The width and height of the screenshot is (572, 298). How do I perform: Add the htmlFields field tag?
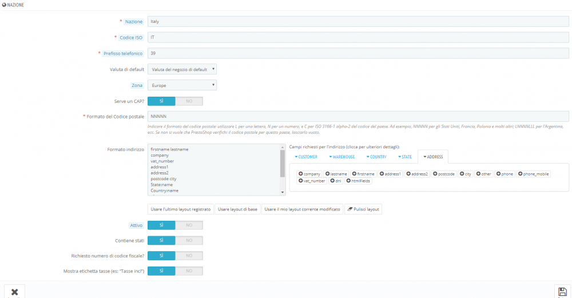358,181
